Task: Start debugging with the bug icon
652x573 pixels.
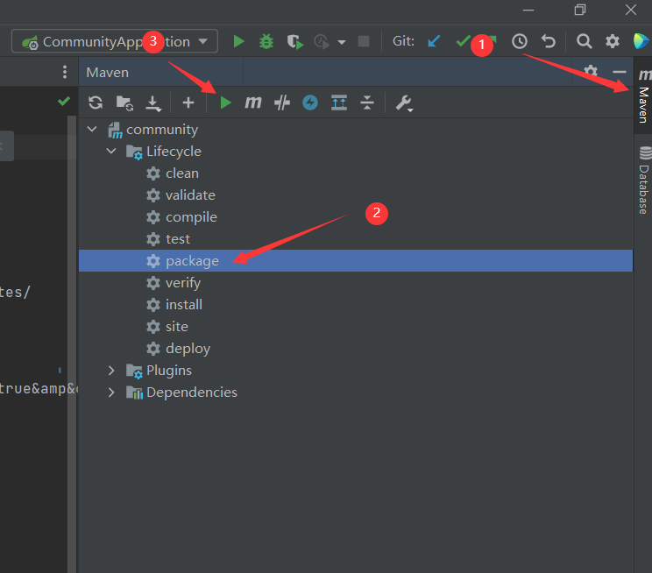Action: 266,41
